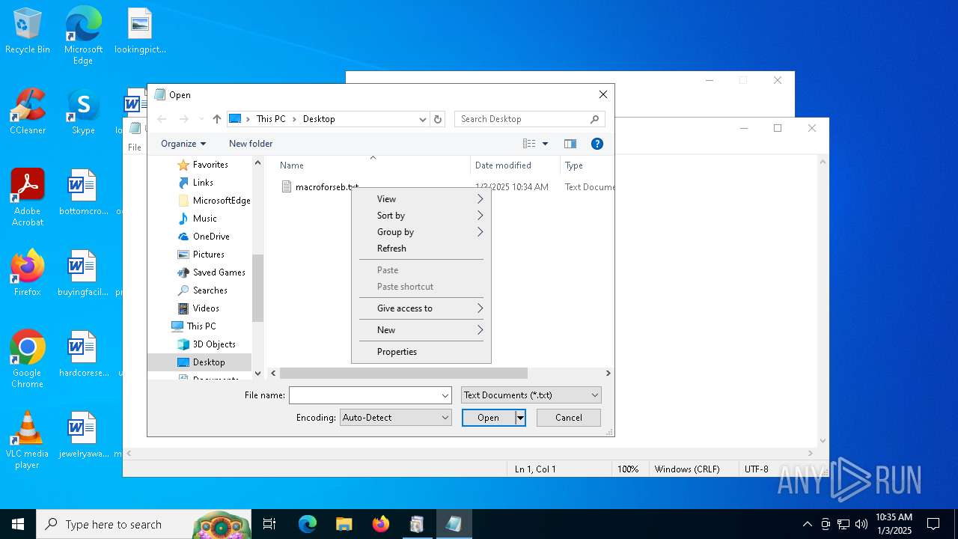This screenshot has width=958, height=539.
Task: Select the hardcorese... Word document
Action: click(x=83, y=355)
